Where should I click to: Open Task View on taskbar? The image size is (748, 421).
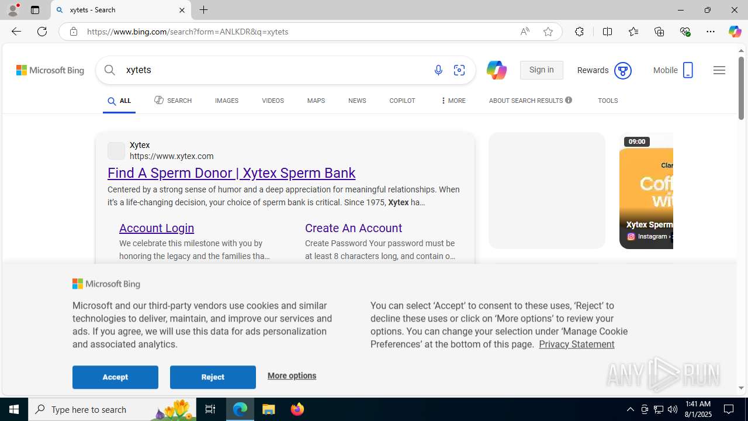click(x=210, y=409)
